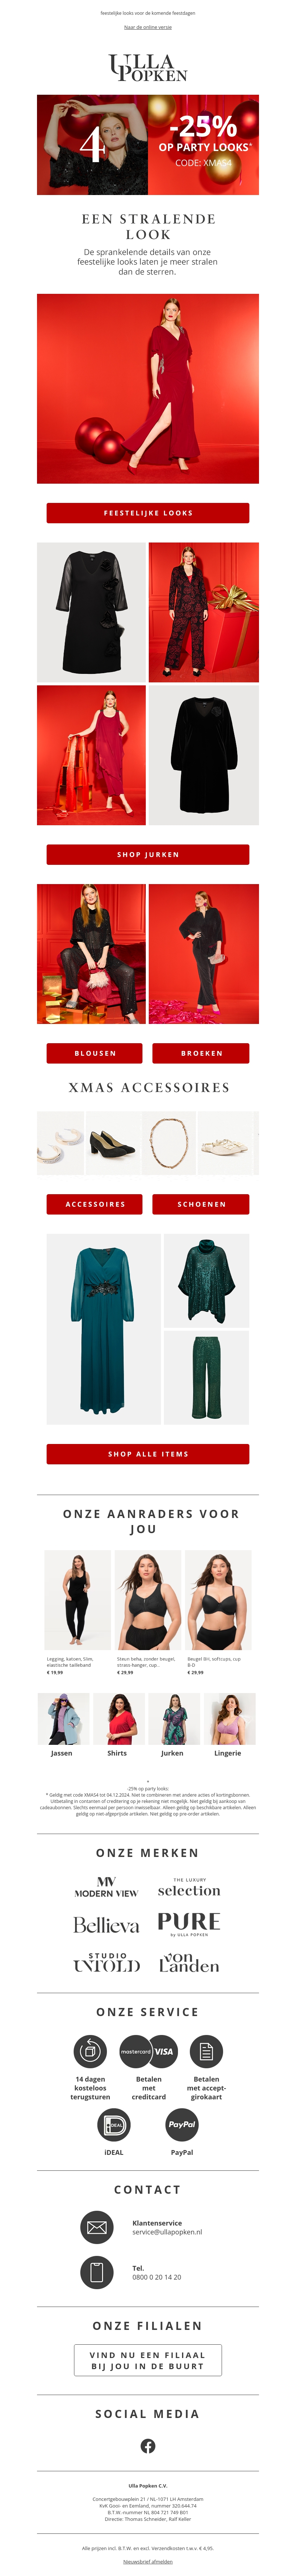
Task: Click the Shop Jurken button
Action: click(x=148, y=854)
